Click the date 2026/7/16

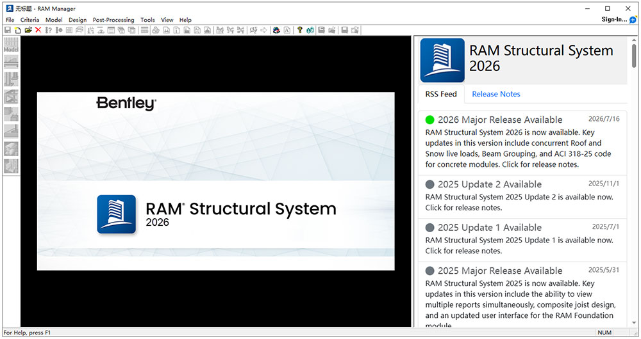604,119
